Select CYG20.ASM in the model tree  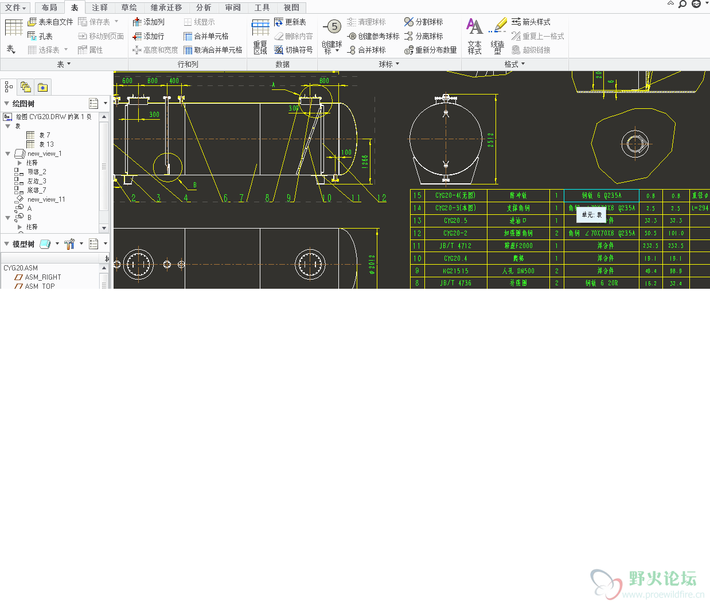[21, 268]
